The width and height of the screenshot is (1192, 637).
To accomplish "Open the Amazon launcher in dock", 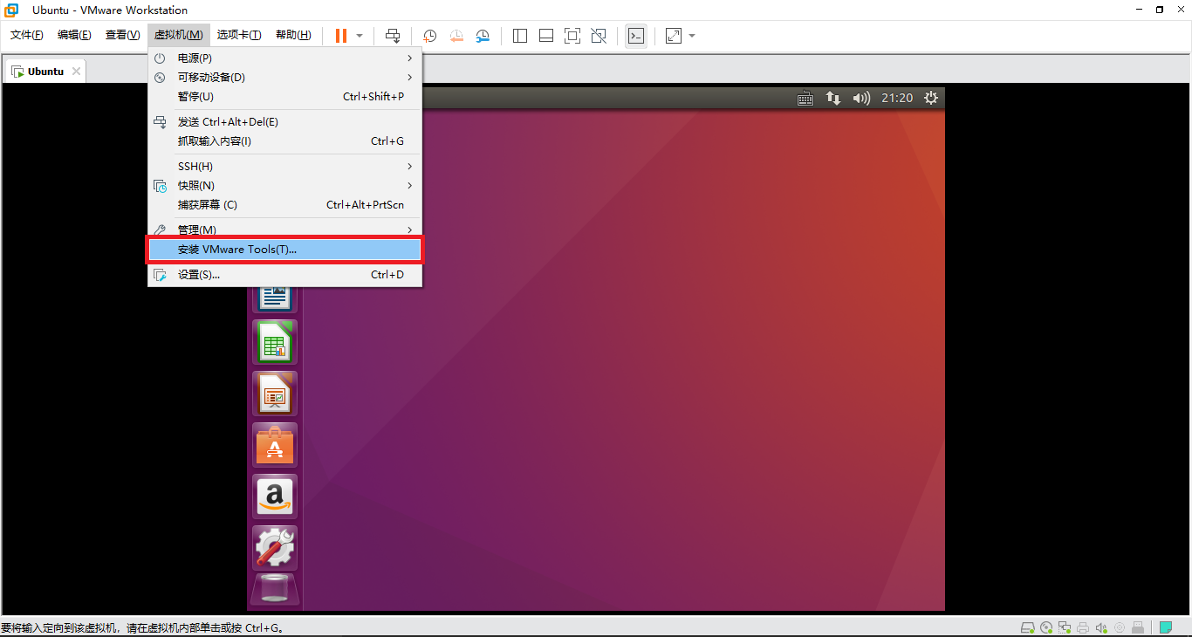I will [x=275, y=497].
